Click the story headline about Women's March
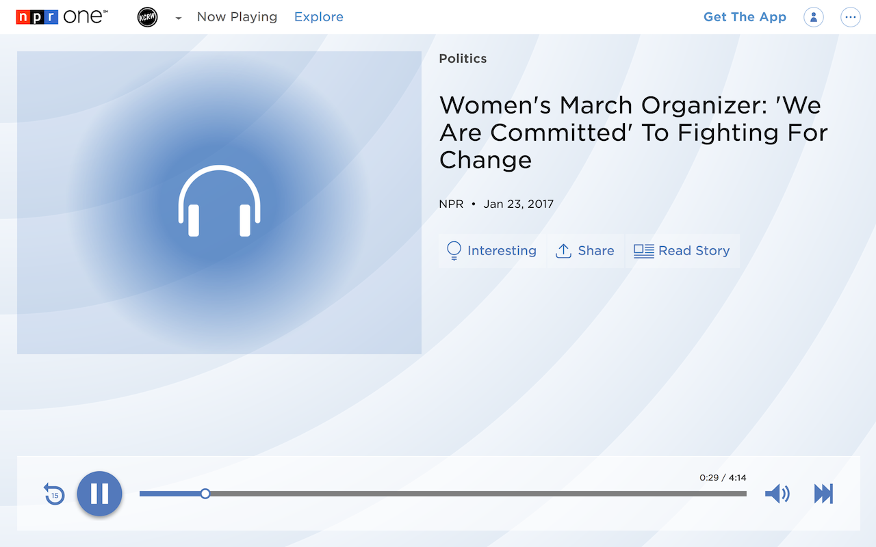The width and height of the screenshot is (876, 547). point(634,132)
